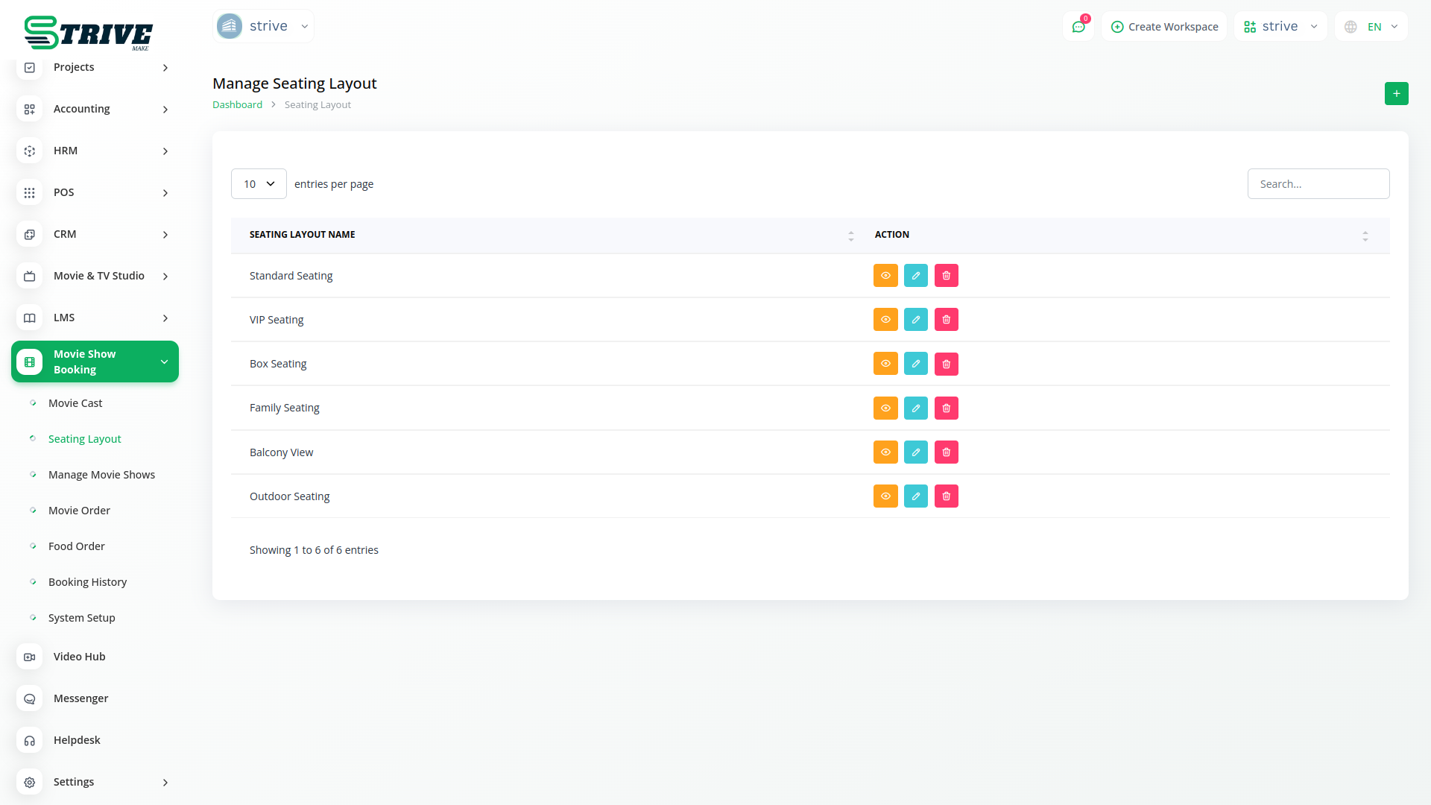The image size is (1431, 805).
Task: Delete the Box Seating layout
Action: [946, 364]
